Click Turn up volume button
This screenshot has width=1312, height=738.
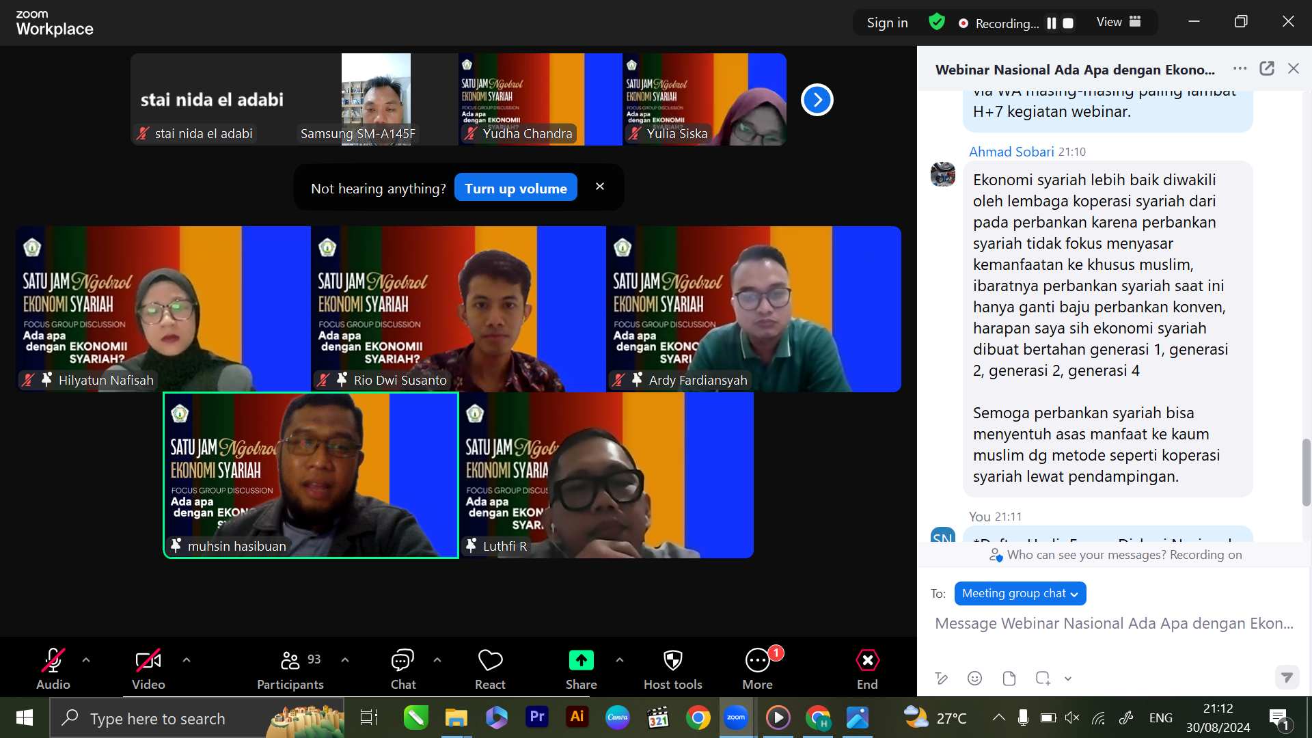tap(515, 188)
